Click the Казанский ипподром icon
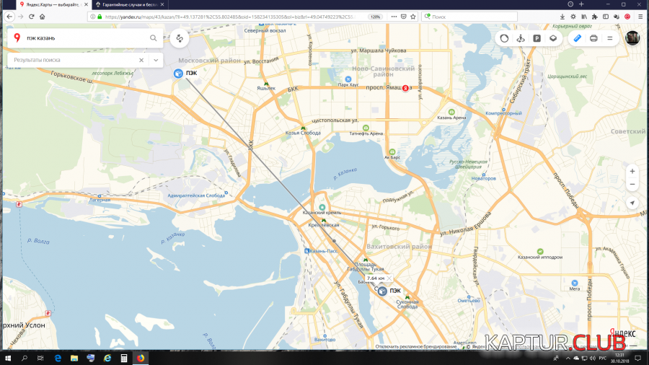 (540, 251)
